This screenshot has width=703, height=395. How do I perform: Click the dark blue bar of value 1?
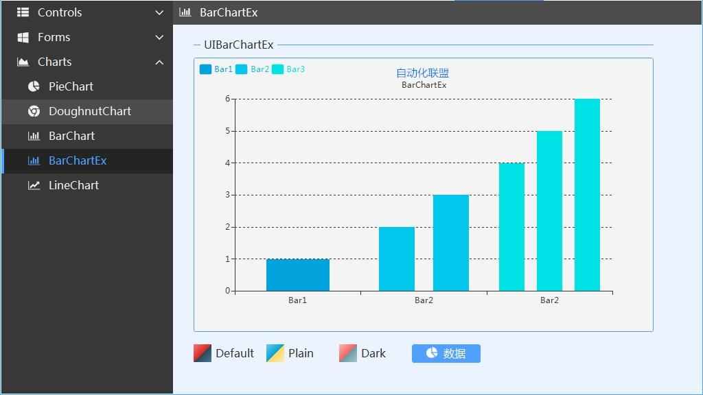(x=298, y=275)
